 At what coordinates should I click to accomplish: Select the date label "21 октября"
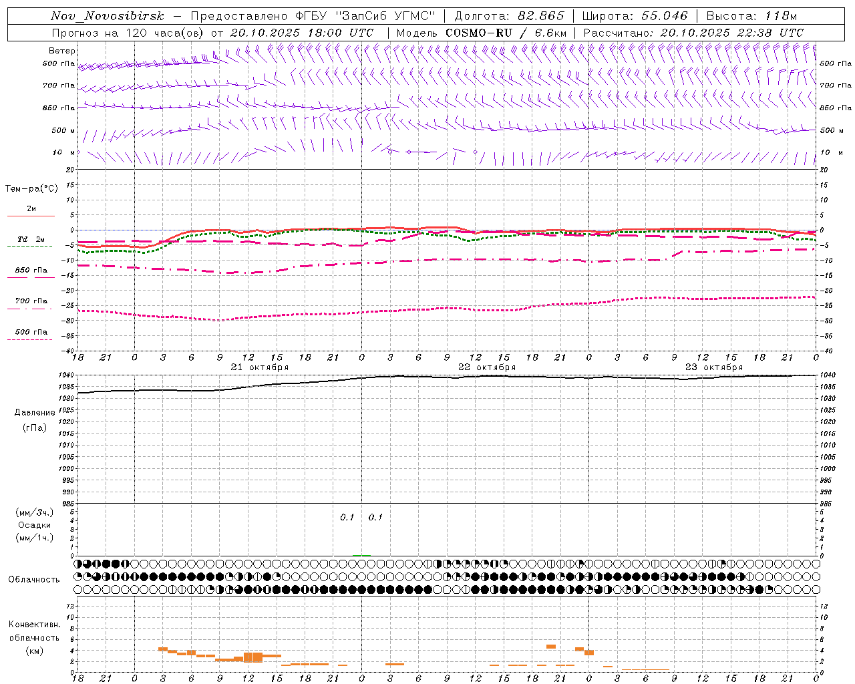260,367
